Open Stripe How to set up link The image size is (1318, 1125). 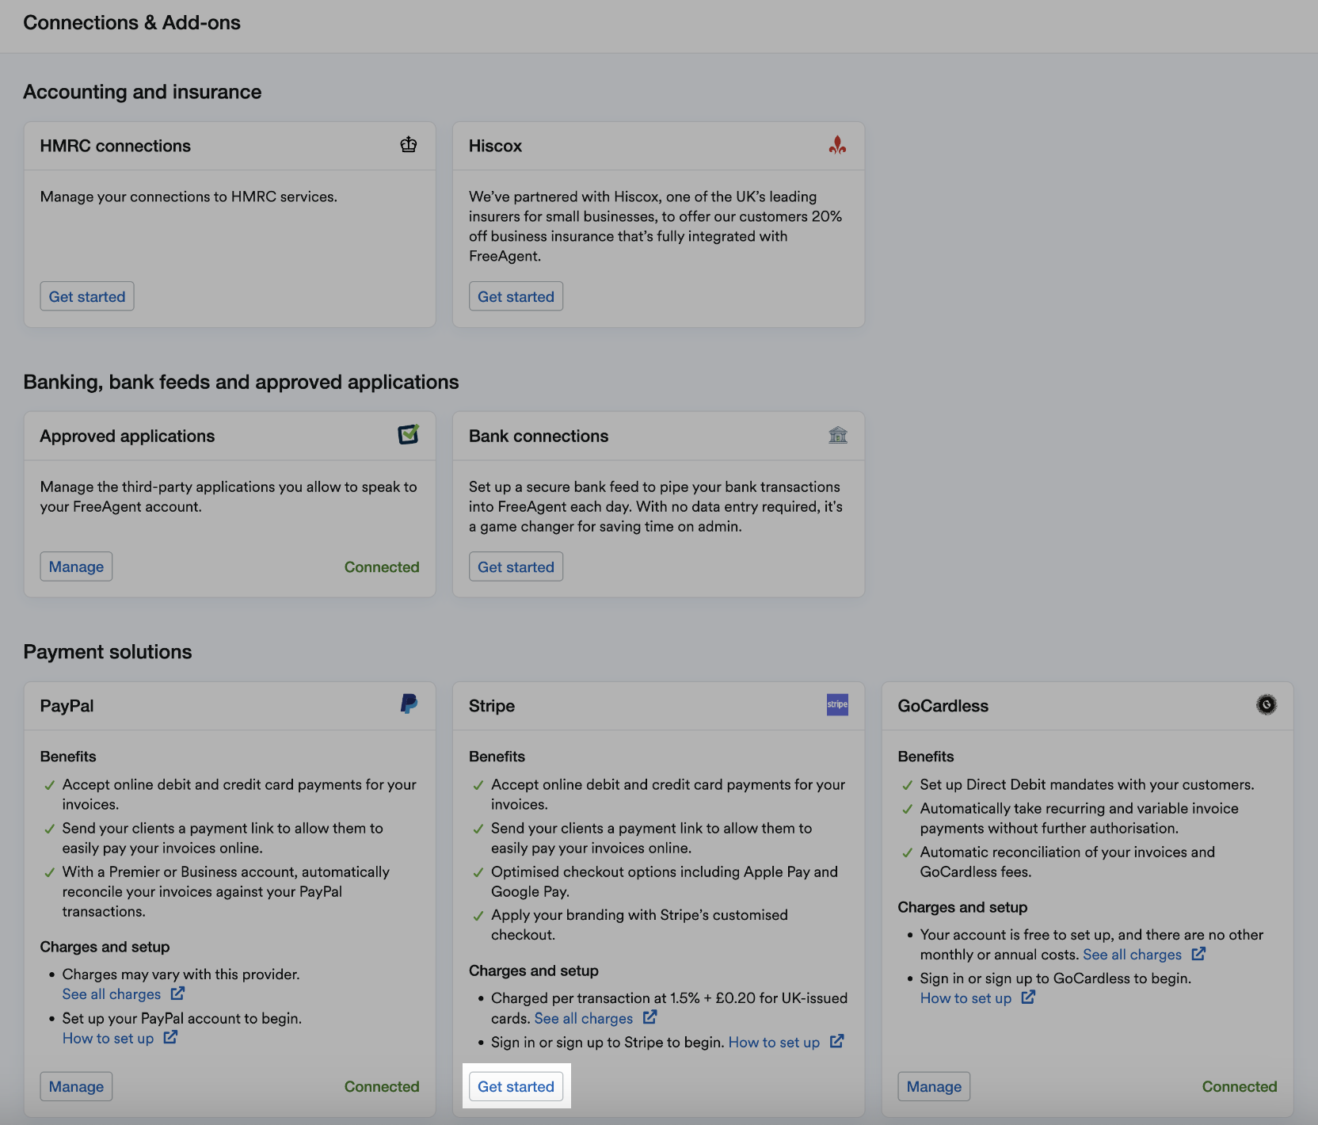[x=774, y=1042]
